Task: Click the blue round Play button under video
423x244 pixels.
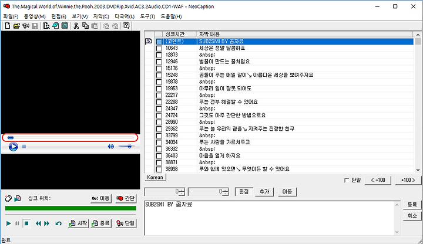Action: [x=13, y=147]
